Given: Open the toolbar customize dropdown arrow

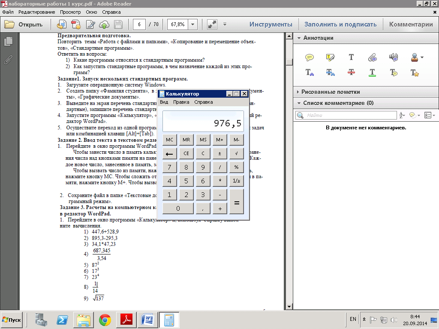Looking at the screenshot, I should (x=225, y=24).
